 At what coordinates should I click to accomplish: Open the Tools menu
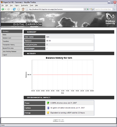[31, 5]
